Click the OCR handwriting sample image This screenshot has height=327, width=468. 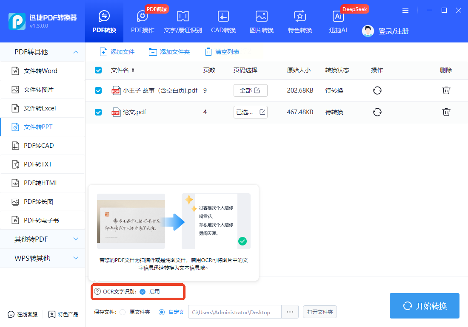(131, 221)
